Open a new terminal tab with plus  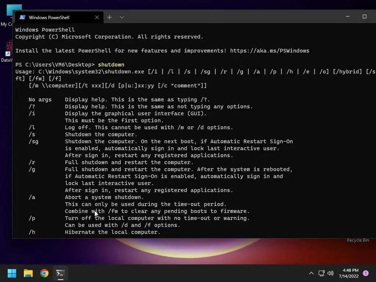109,17
